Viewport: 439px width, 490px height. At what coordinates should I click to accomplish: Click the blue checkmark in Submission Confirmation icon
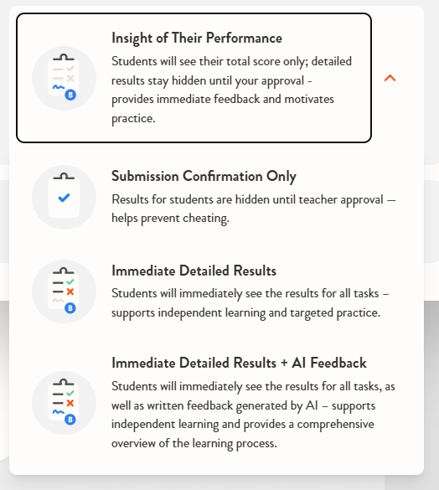click(65, 198)
